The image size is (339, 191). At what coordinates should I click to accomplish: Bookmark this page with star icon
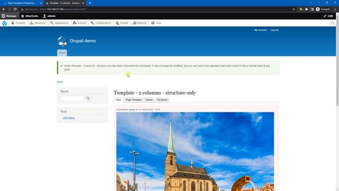pyautogui.click(x=293, y=10)
